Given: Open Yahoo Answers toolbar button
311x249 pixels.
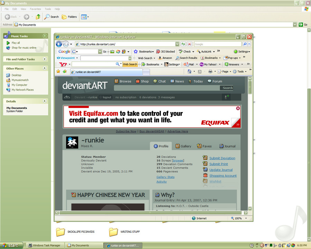Looking at the screenshot, I should point(232,64).
